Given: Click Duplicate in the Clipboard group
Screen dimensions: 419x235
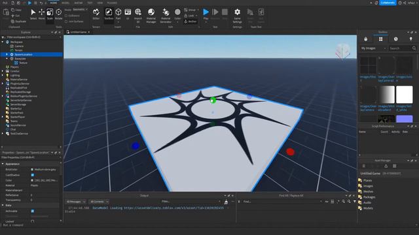Looking at the screenshot, I should point(19,22).
